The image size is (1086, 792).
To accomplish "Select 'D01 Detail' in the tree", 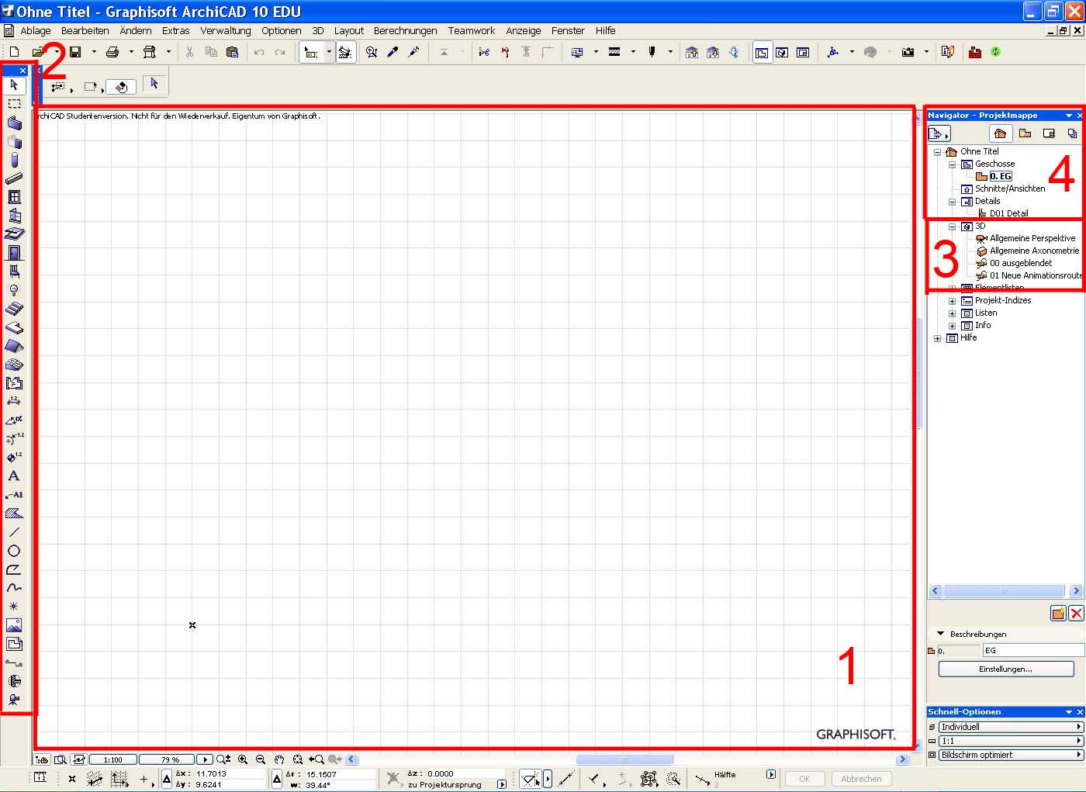I will [1008, 213].
